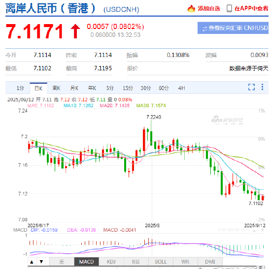Switch to the 30分 chart tab

[146, 88]
